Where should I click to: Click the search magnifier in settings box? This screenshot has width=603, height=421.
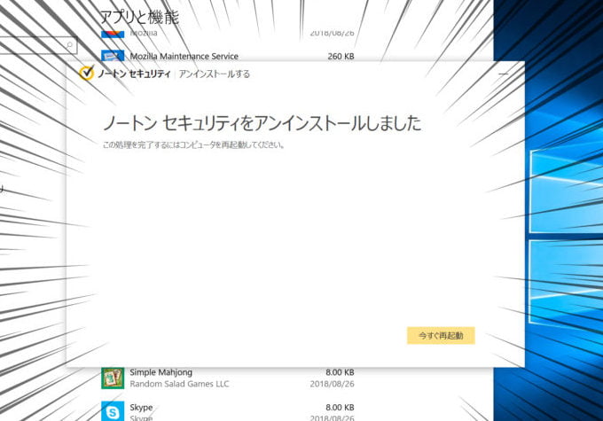[x=69, y=45]
